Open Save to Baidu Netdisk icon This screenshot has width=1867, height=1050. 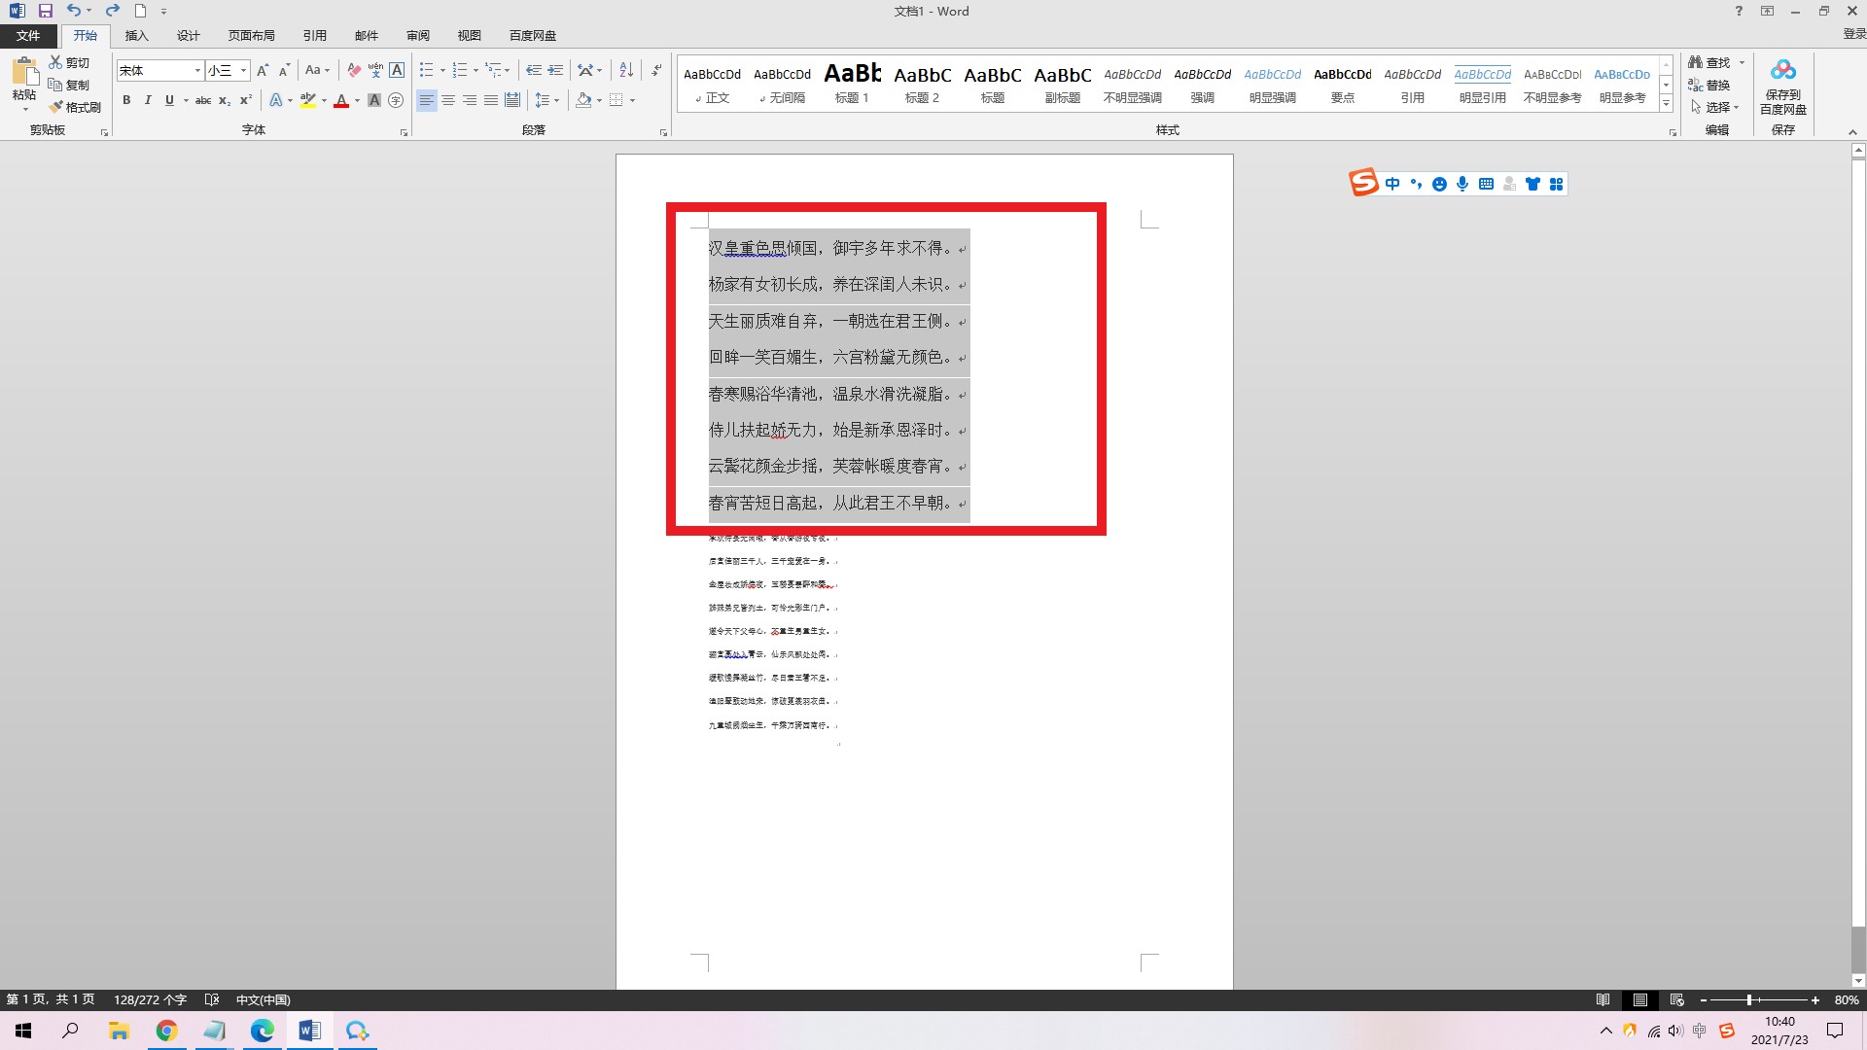(x=1783, y=87)
